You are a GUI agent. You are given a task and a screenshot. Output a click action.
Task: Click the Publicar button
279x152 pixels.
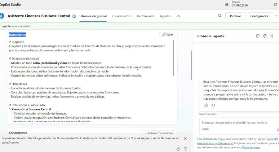click(235, 16)
